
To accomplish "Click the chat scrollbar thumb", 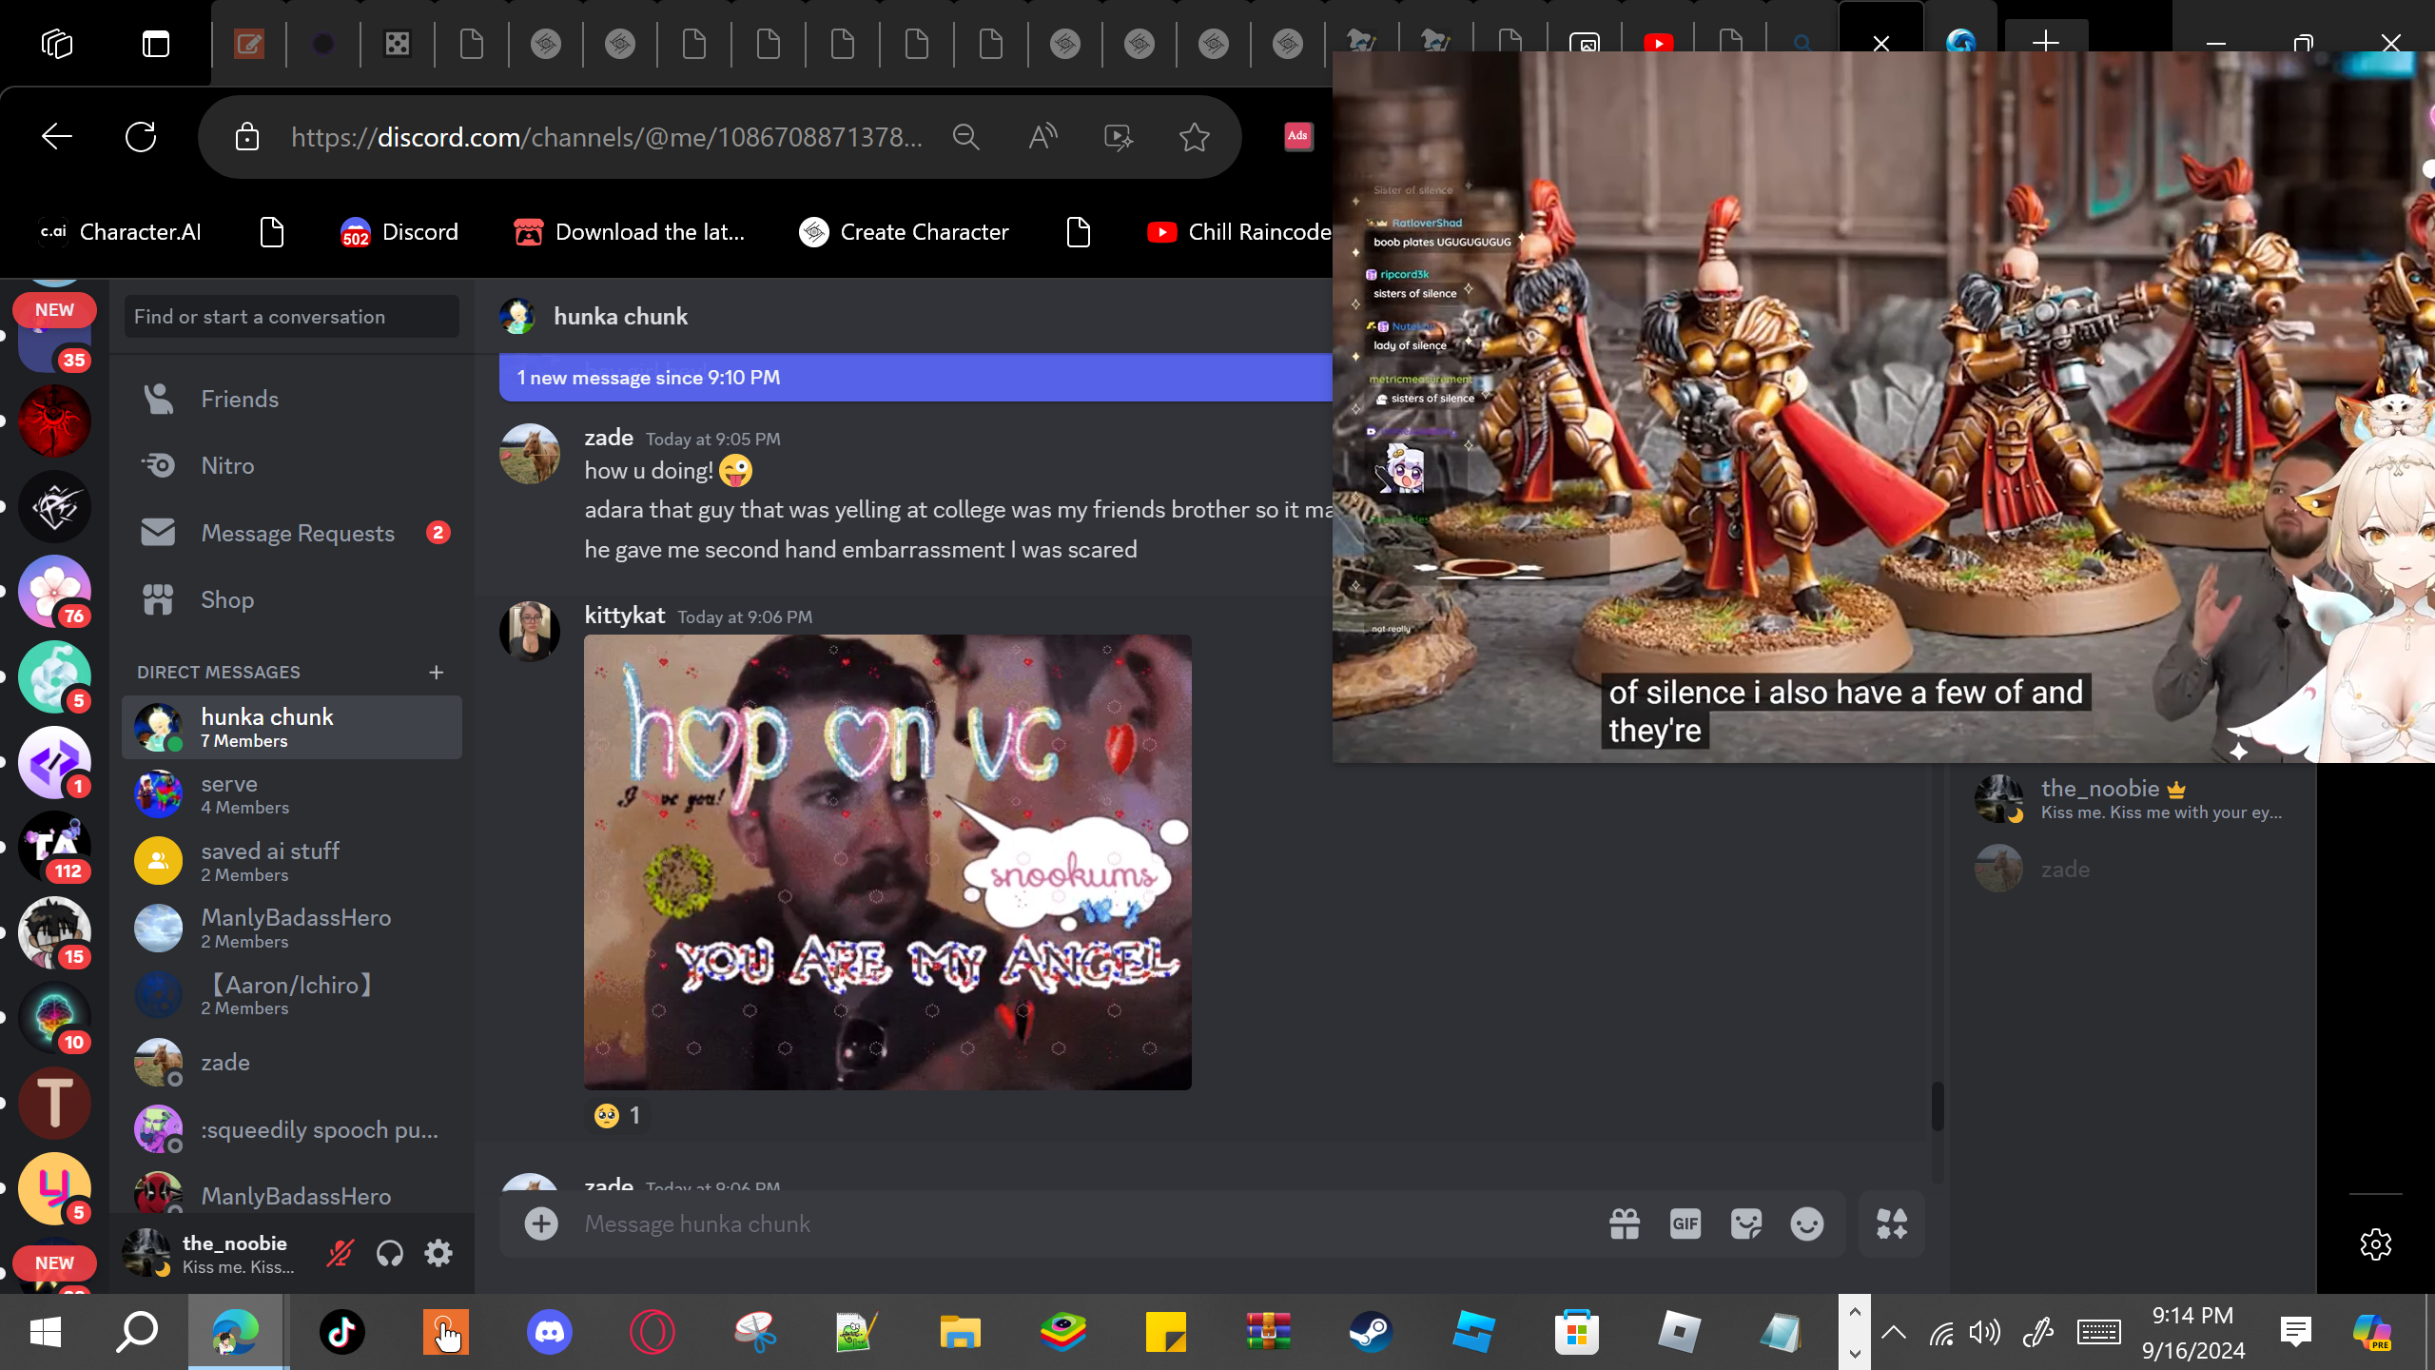I will [x=1938, y=1106].
